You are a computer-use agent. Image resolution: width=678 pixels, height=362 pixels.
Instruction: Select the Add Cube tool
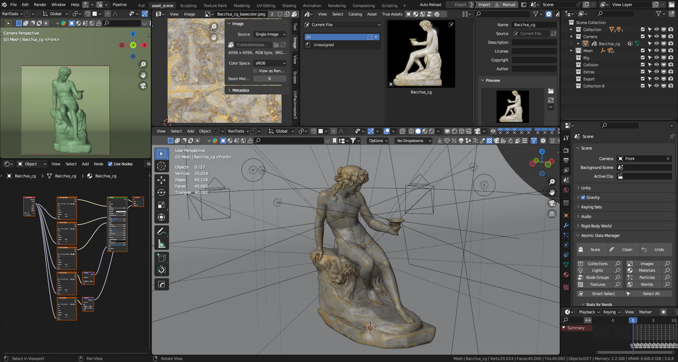coord(161,258)
